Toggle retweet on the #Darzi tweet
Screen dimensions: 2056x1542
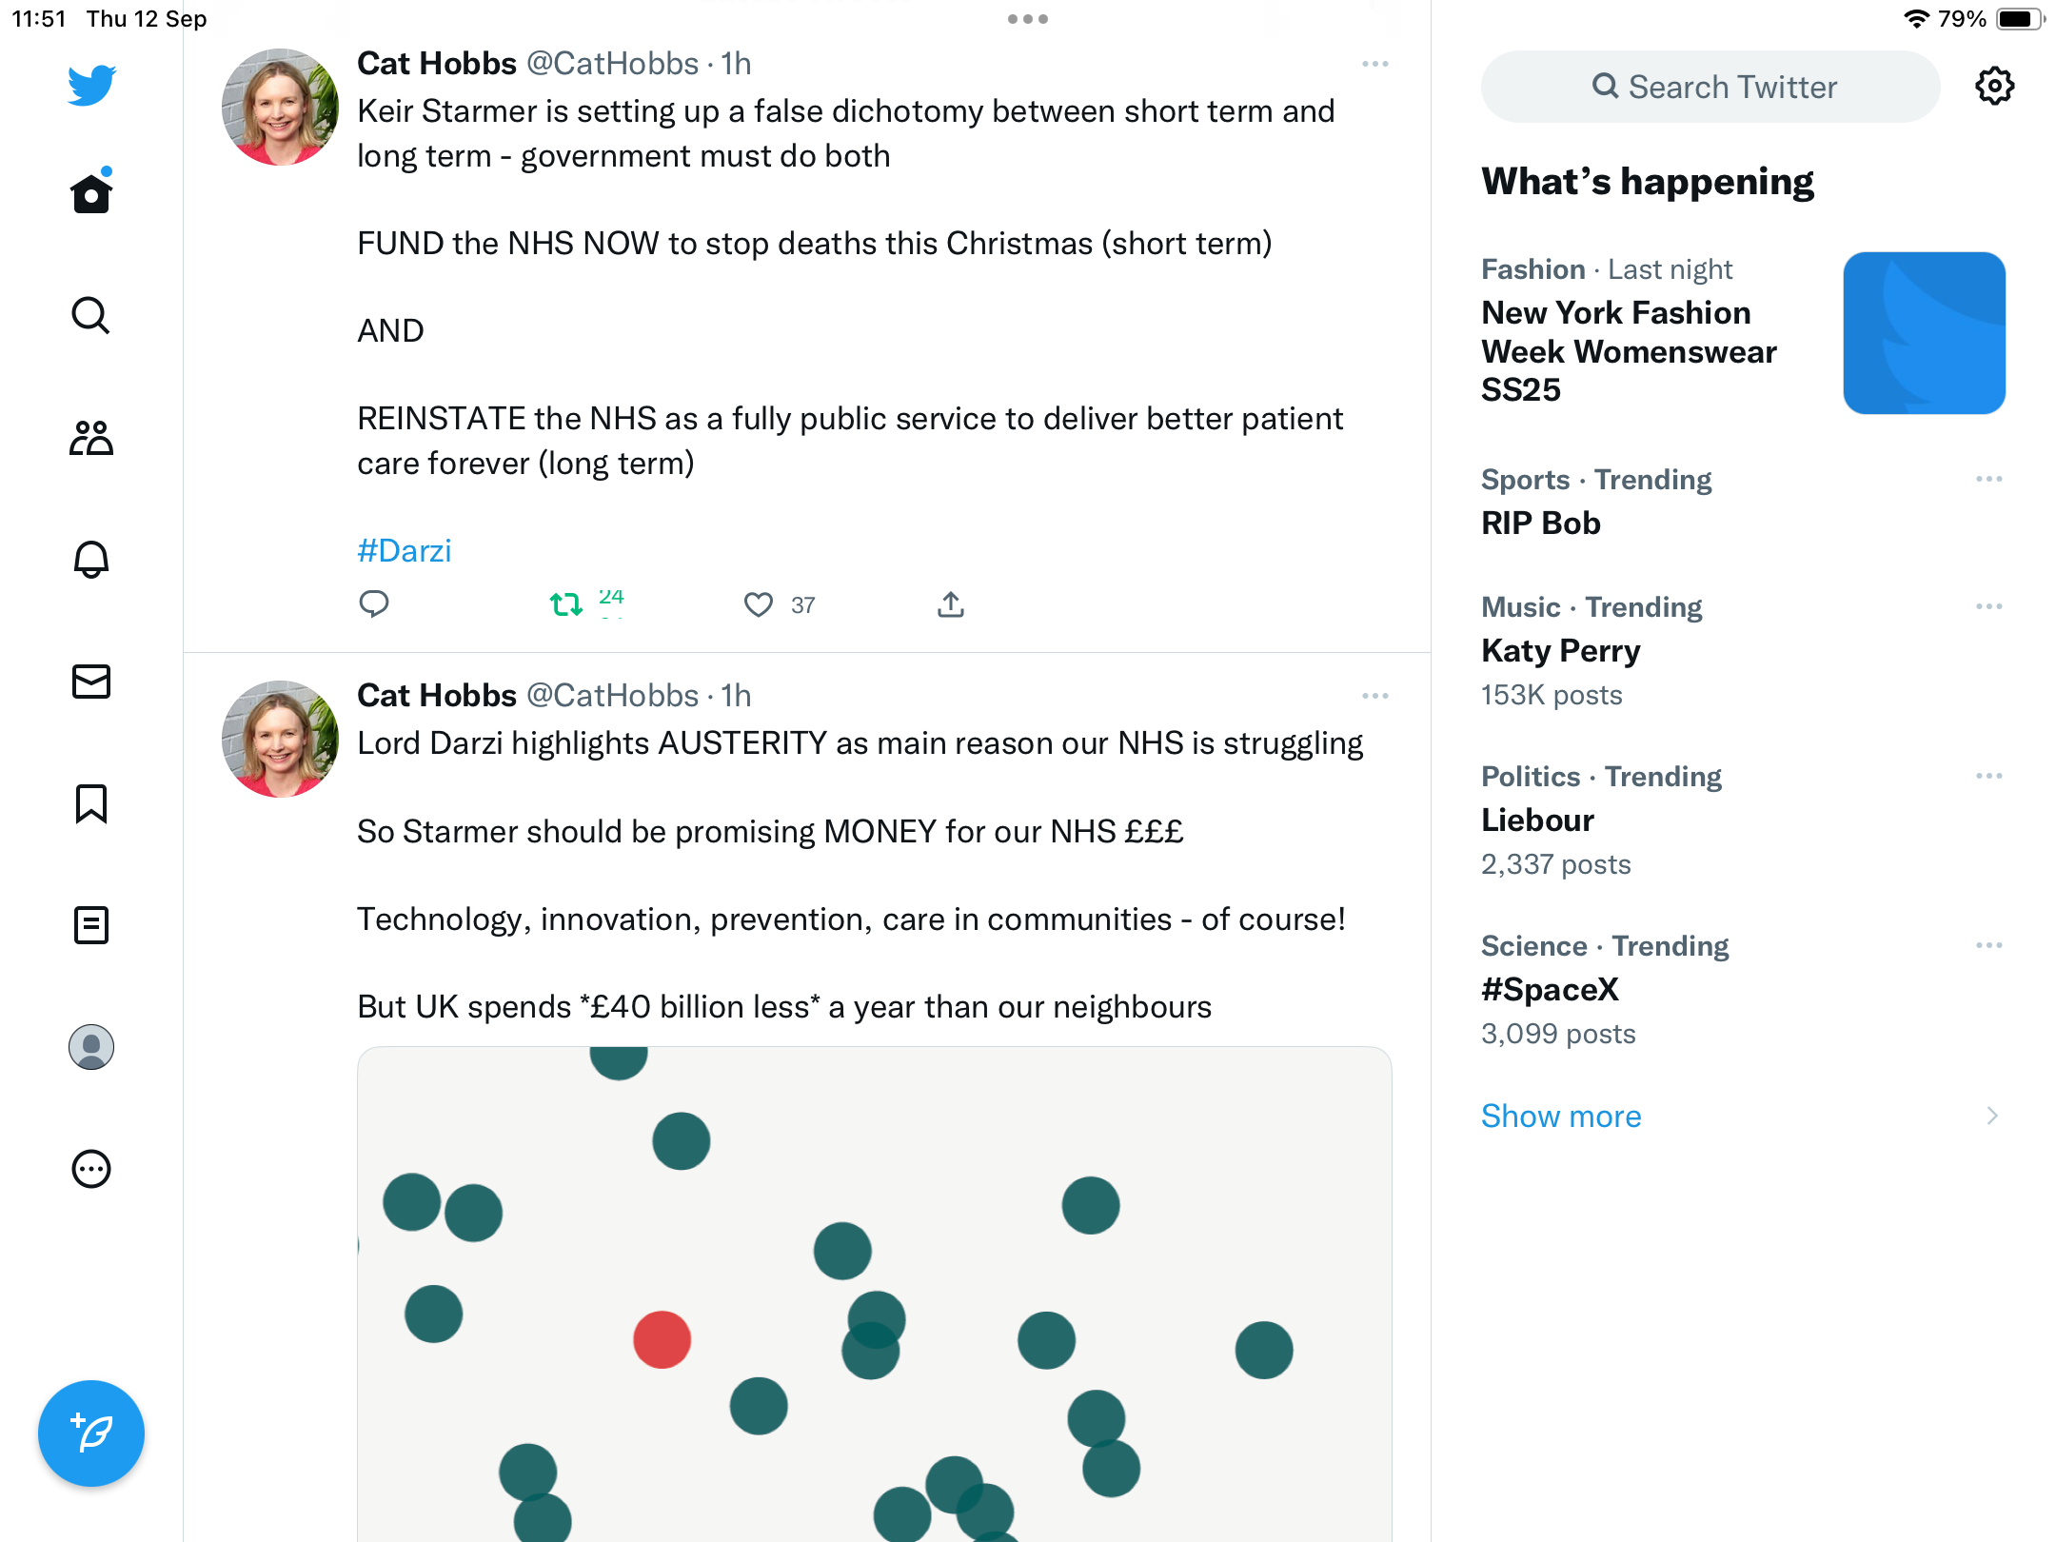pos(566,604)
